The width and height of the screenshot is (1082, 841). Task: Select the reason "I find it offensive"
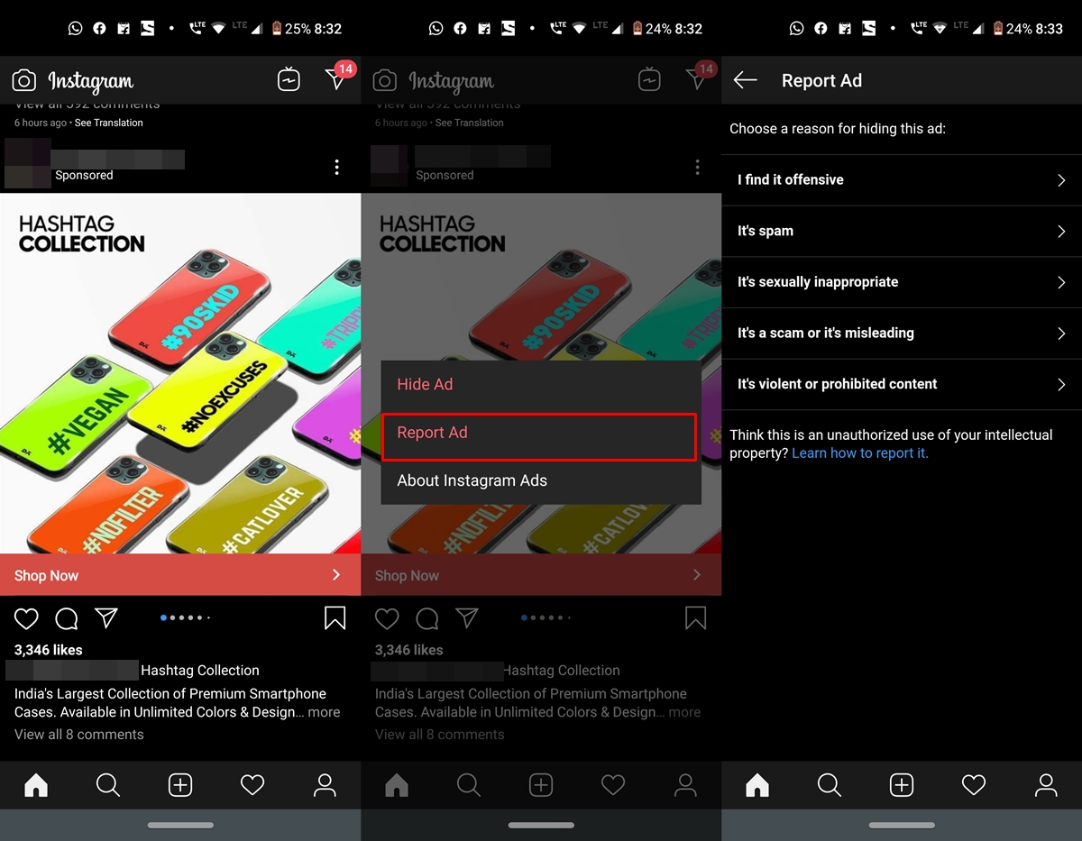pyautogui.click(x=902, y=180)
